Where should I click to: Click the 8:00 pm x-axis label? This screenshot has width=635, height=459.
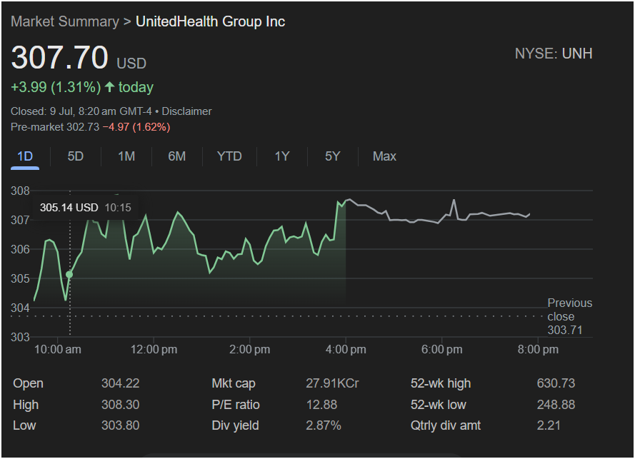538,349
